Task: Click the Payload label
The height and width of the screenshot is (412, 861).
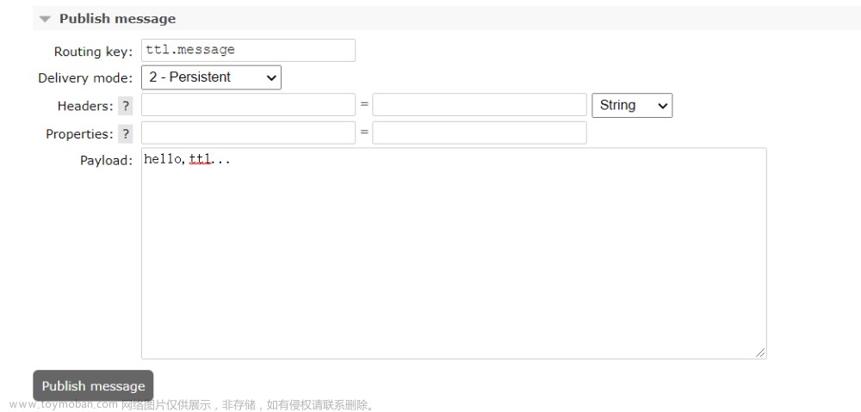Action: coord(107,160)
